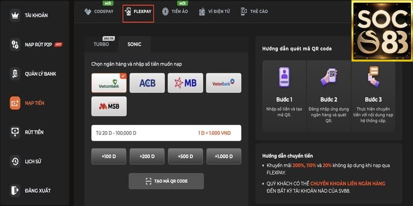Click the 'Nhập số tiền và tạo mã QR' description
Image resolution: width=413 pixels, height=206 pixels.
point(284,112)
